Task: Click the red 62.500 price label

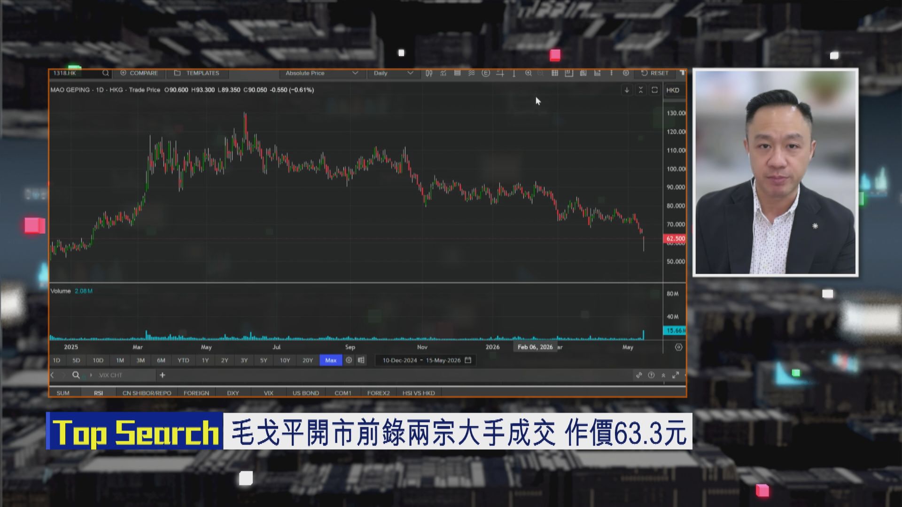Action: pyautogui.click(x=676, y=238)
